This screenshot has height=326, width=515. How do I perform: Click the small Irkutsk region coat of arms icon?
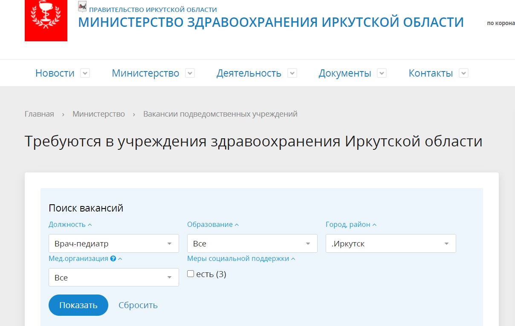coord(82,6)
